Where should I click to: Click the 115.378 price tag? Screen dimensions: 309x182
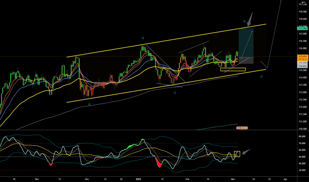302,63
